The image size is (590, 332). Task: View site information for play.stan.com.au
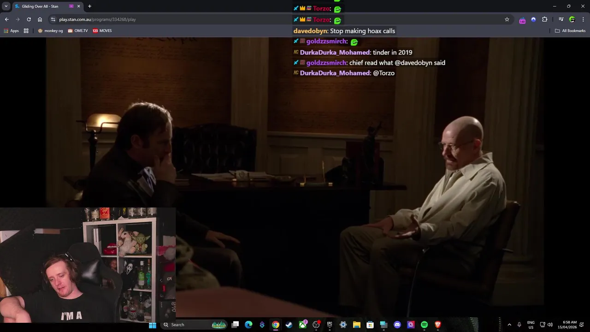point(53,19)
